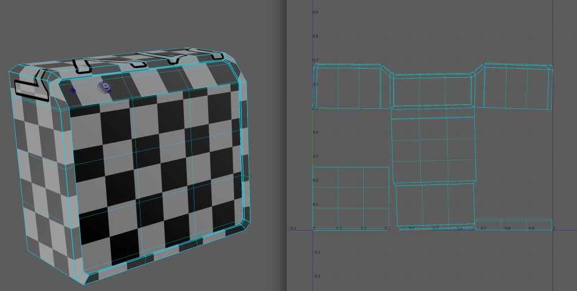Click the divider between 3D viewport and UV editor
Image resolution: width=577 pixels, height=291 pixels.
coord(284,145)
